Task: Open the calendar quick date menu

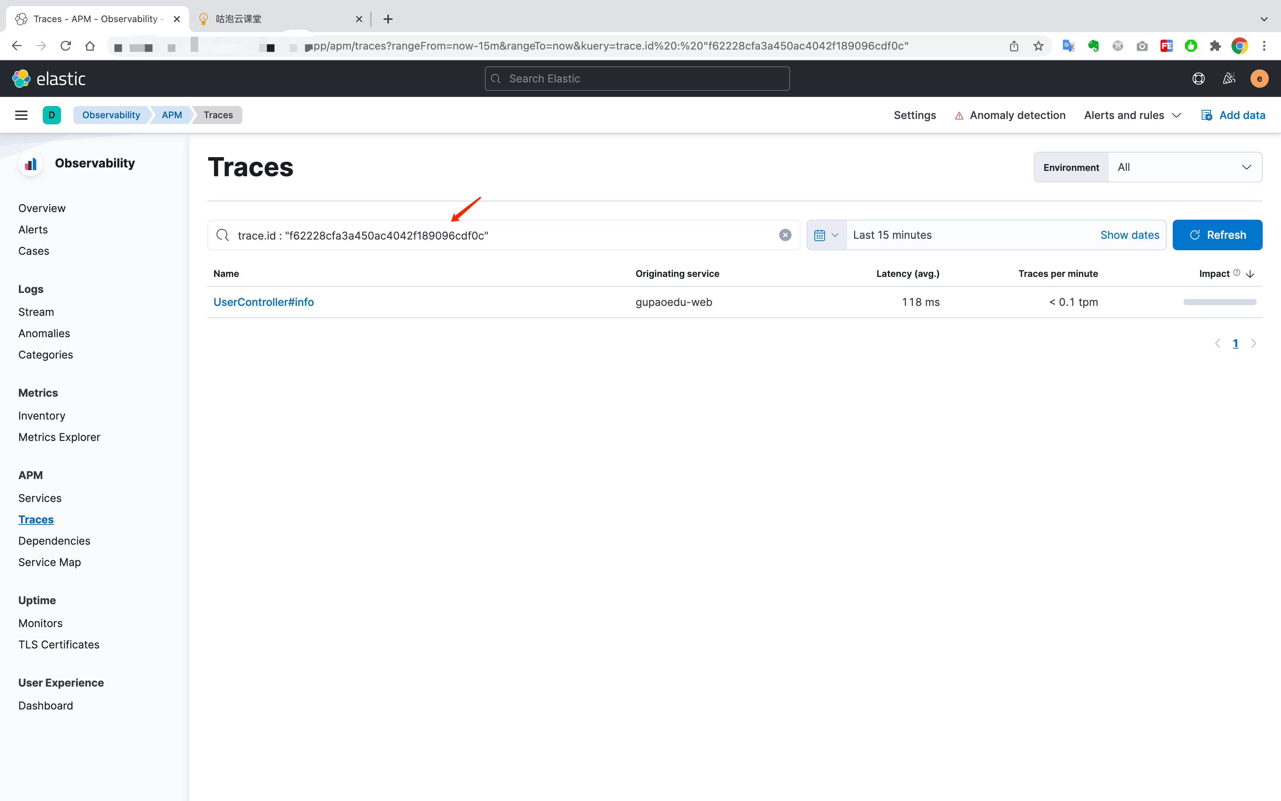Action: 826,235
